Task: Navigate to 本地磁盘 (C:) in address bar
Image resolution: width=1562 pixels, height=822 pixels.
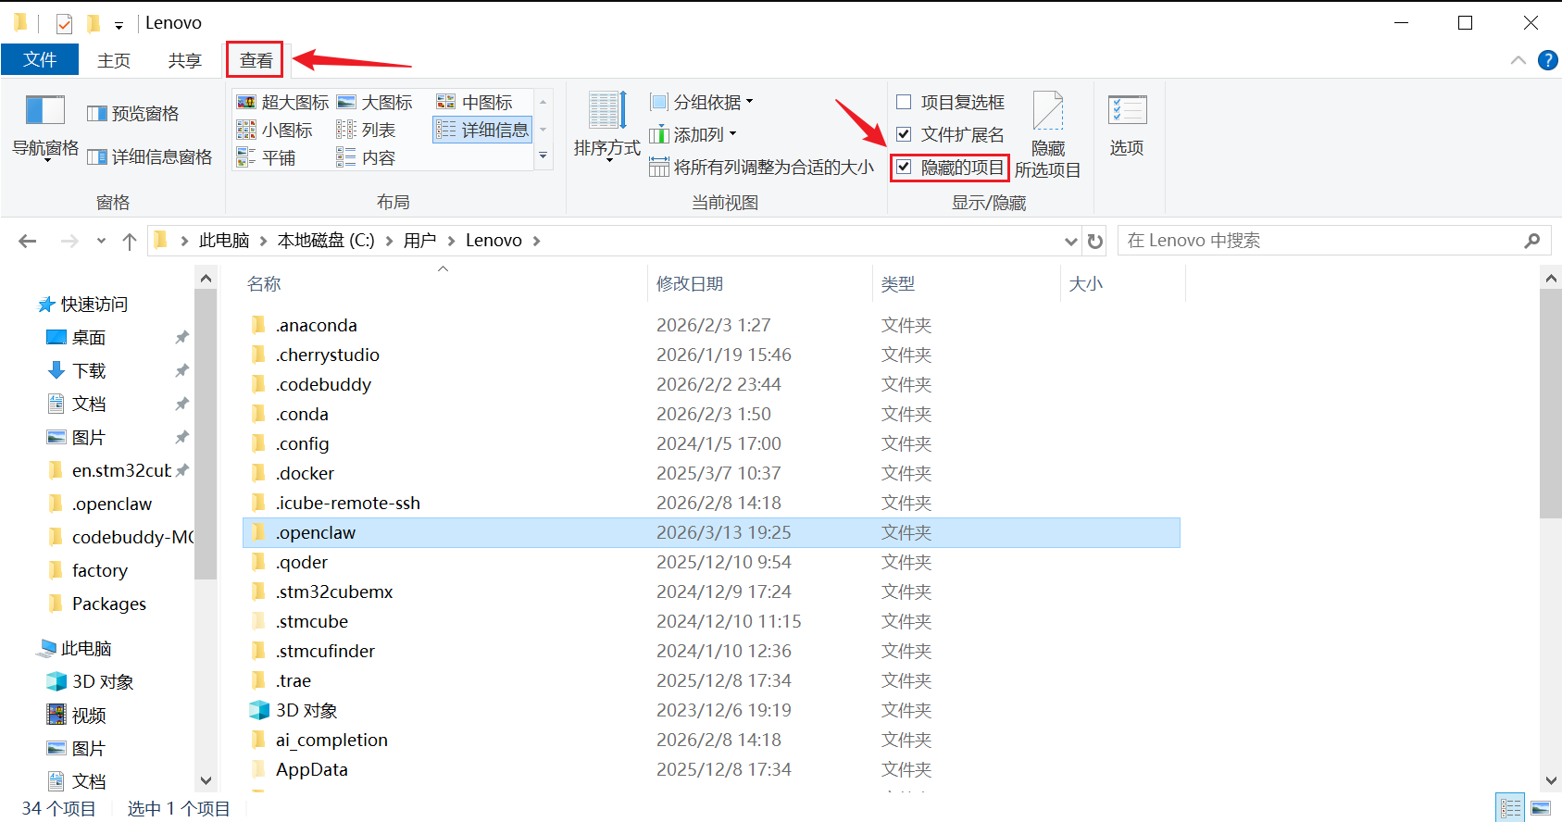Action: coord(326,241)
